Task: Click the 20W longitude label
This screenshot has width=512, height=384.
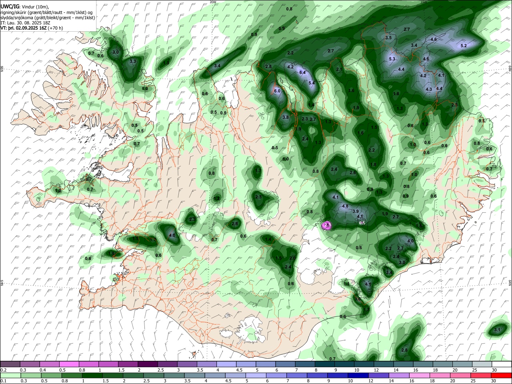Action: tap(213, 2)
